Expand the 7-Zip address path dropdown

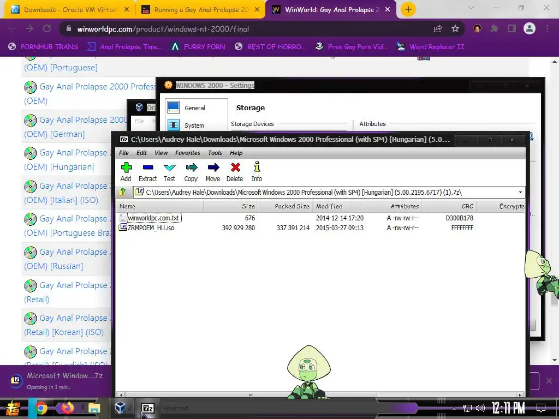[520, 193]
